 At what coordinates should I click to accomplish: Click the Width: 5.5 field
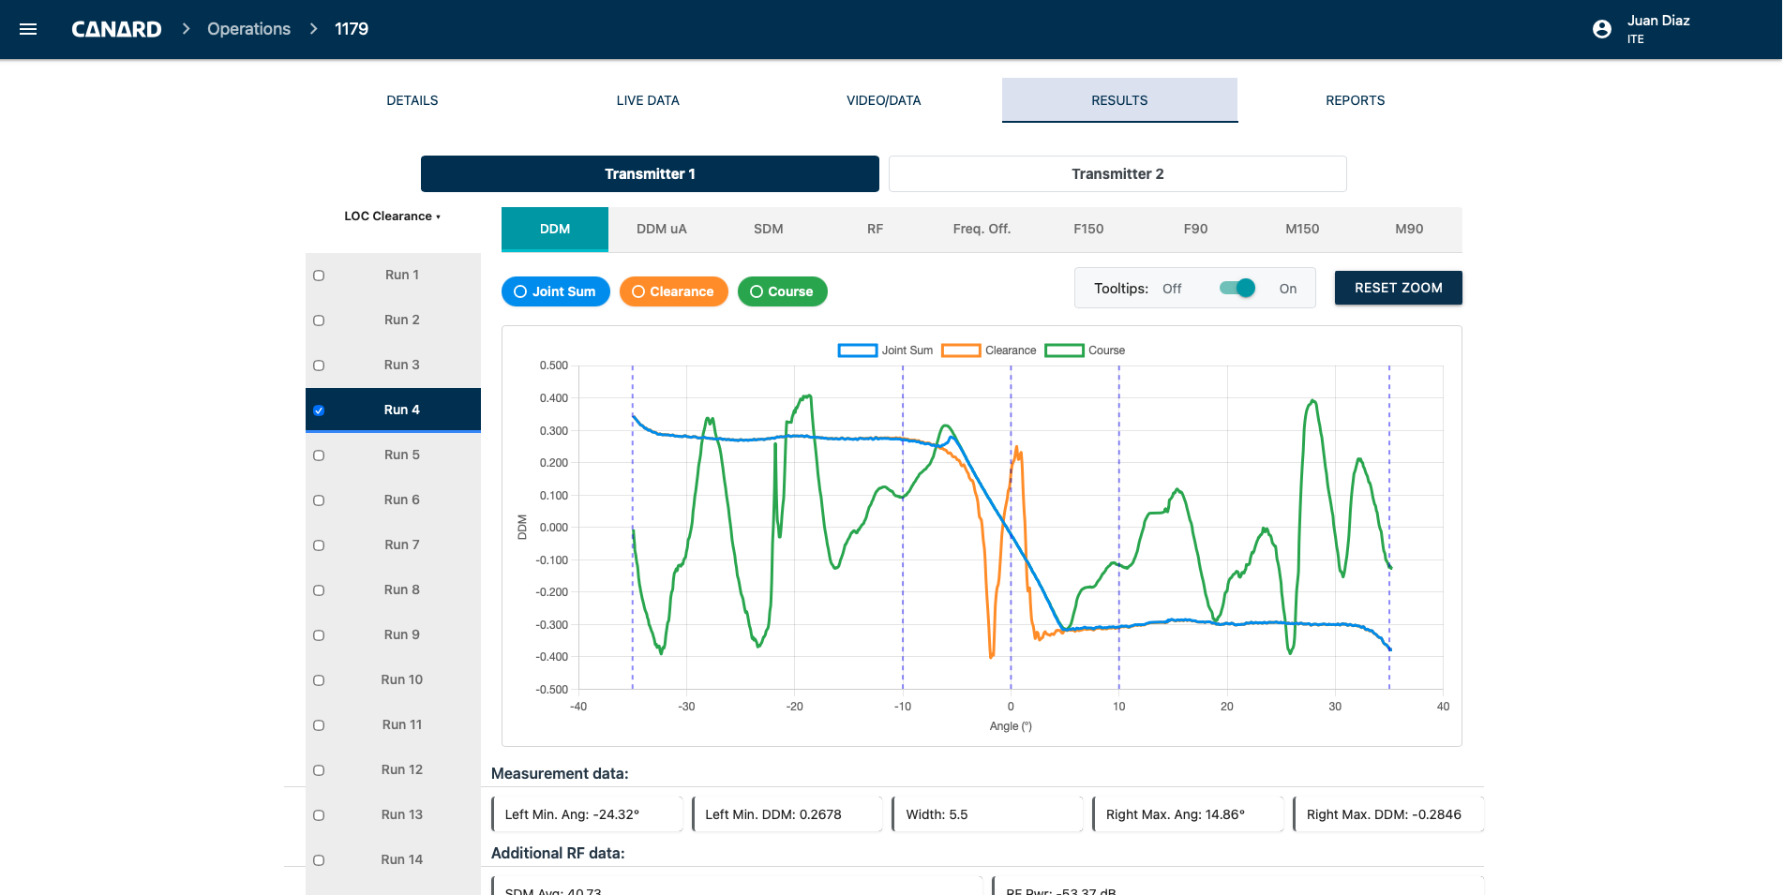click(x=987, y=814)
